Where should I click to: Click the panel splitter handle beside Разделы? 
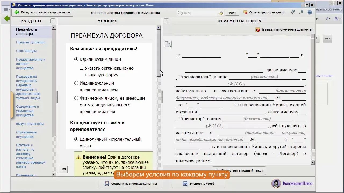57,96
